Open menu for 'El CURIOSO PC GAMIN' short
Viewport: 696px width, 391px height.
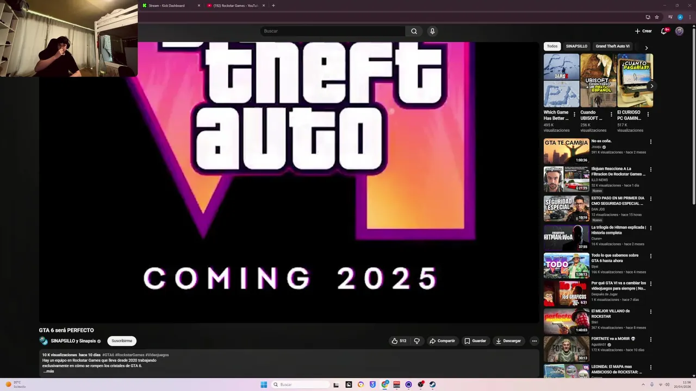click(x=648, y=115)
